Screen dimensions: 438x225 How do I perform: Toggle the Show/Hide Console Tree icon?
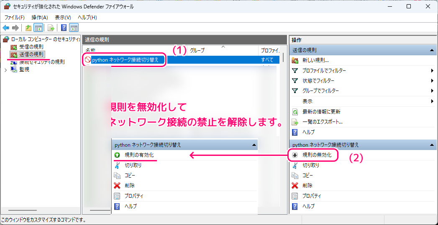point(38,28)
